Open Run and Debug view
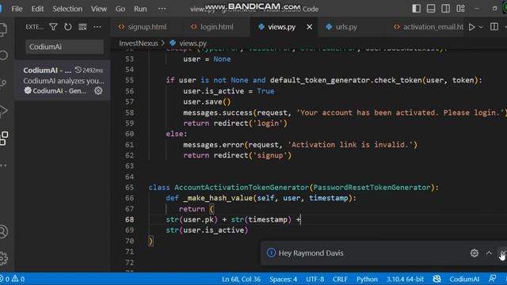 point(3,111)
